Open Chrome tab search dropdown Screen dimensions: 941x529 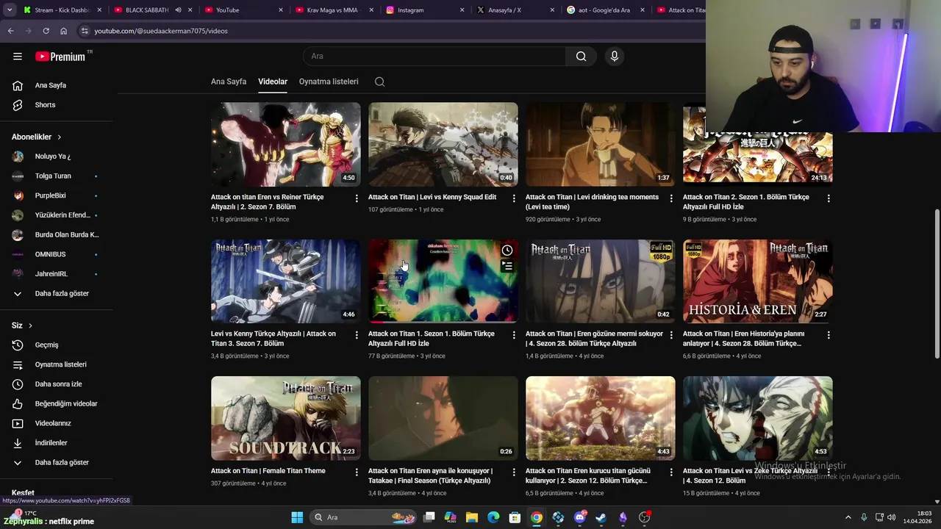(10, 10)
